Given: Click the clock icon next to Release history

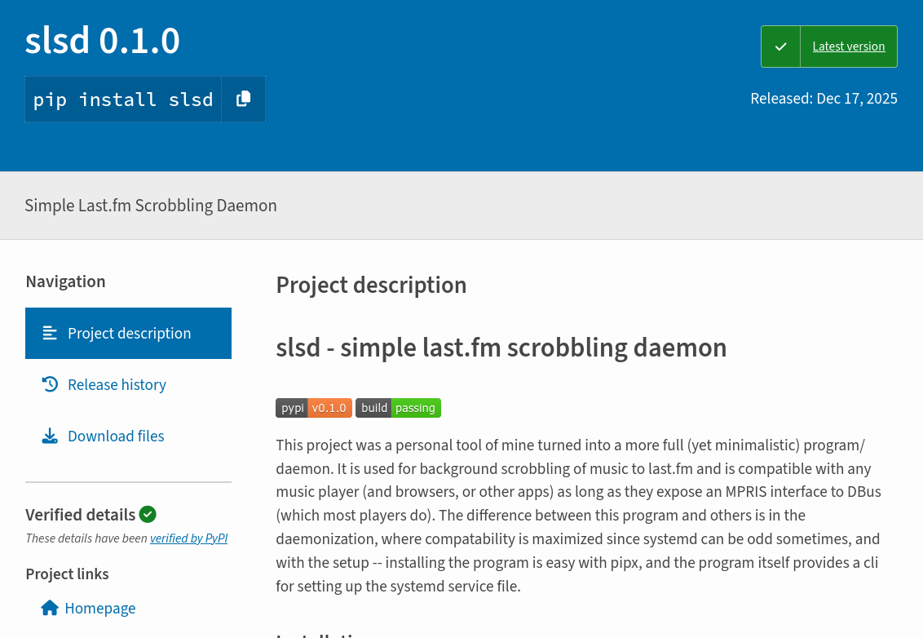Looking at the screenshot, I should (x=50, y=384).
